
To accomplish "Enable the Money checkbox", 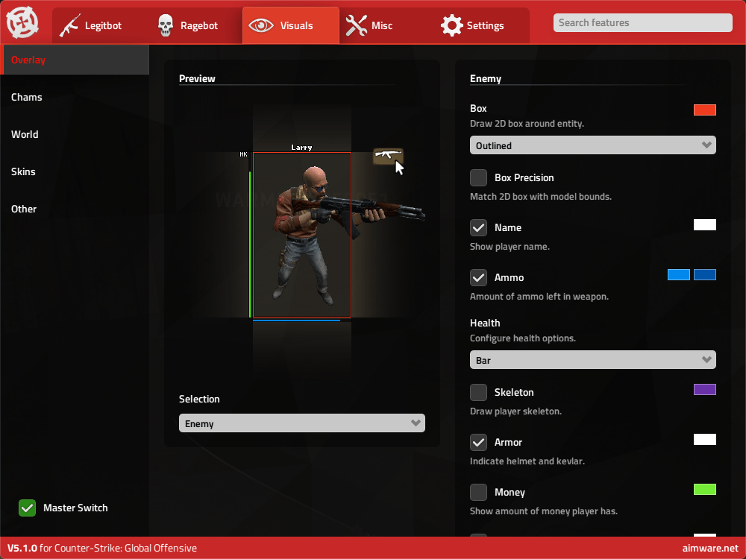I will pyautogui.click(x=479, y=492).
